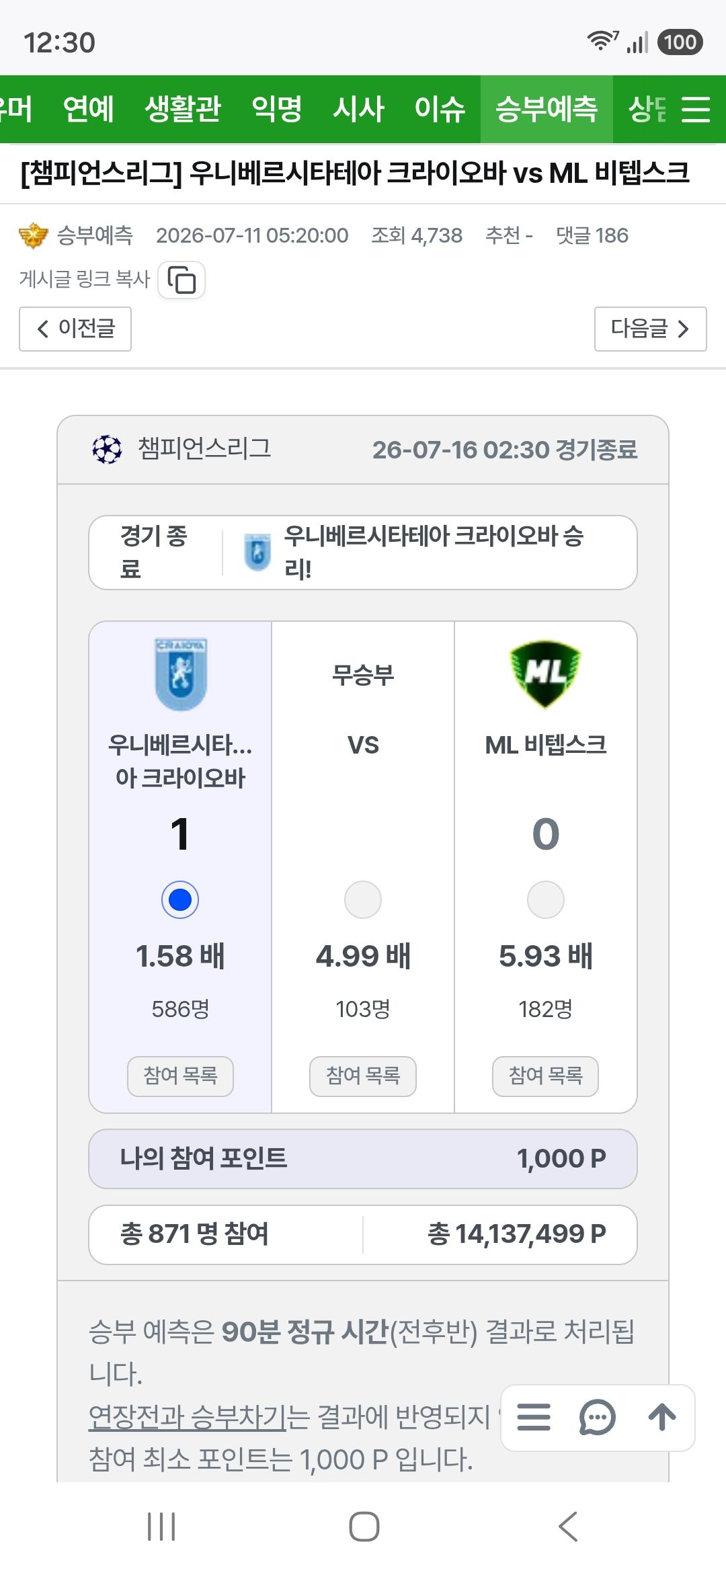
Task: Open 참여 목록 under the 586명 column
Action: tap(180, 1076)
